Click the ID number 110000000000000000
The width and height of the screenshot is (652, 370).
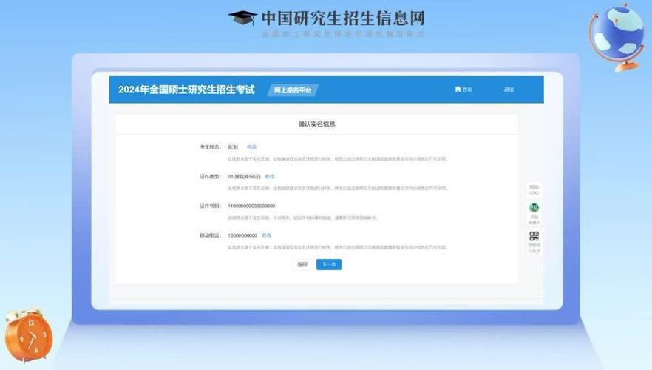(x=251, y=206)
